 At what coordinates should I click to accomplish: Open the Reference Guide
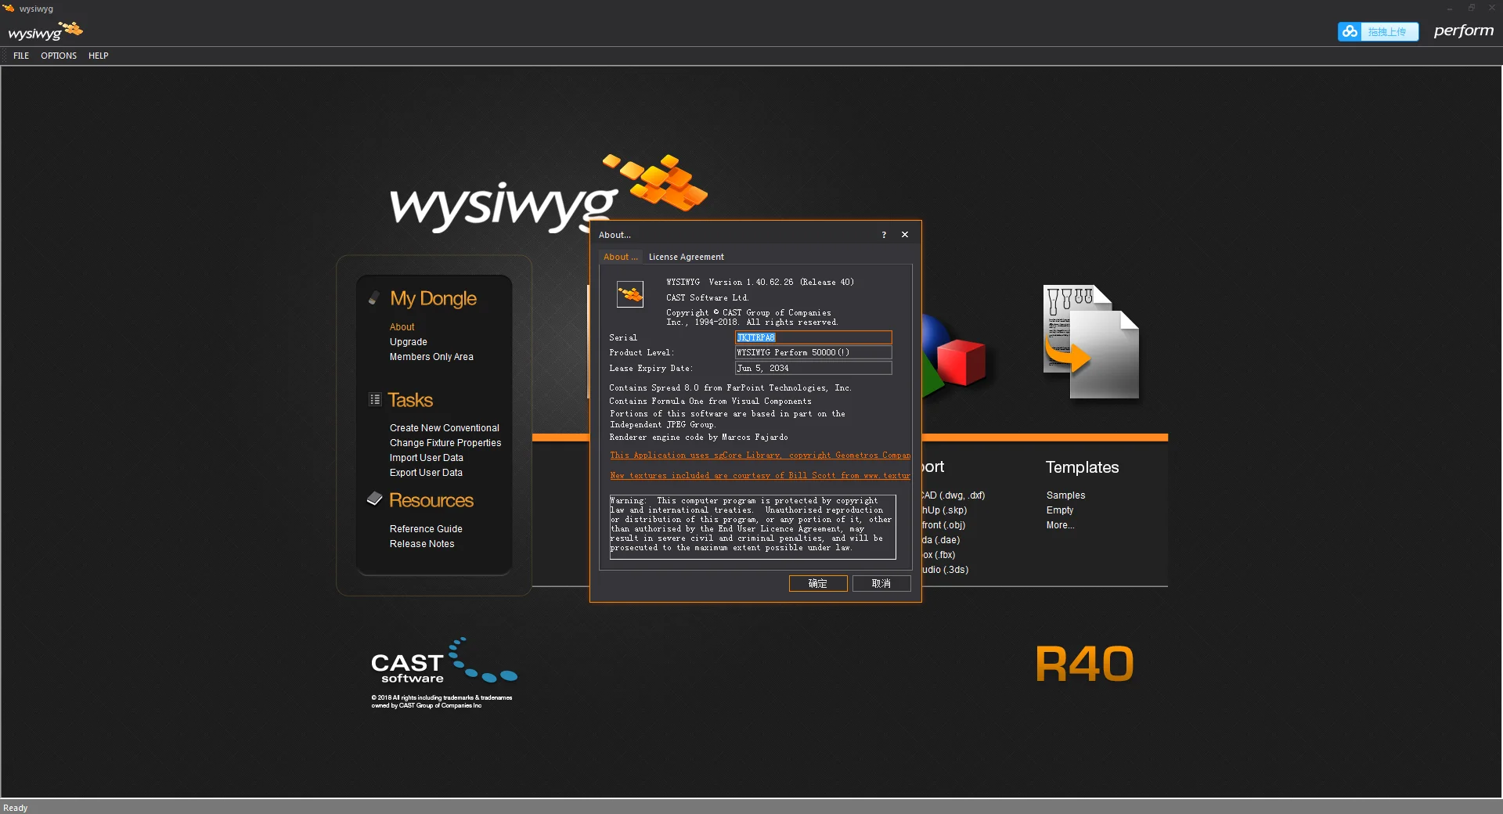tap(426, 529)
